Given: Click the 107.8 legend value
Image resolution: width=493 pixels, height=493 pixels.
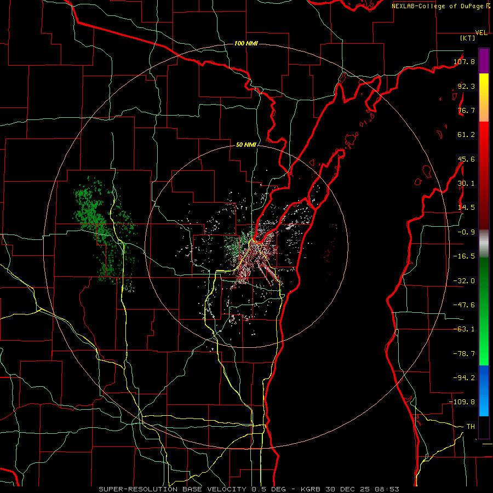Looking at the screenshot, I should (x=464, y=61).
